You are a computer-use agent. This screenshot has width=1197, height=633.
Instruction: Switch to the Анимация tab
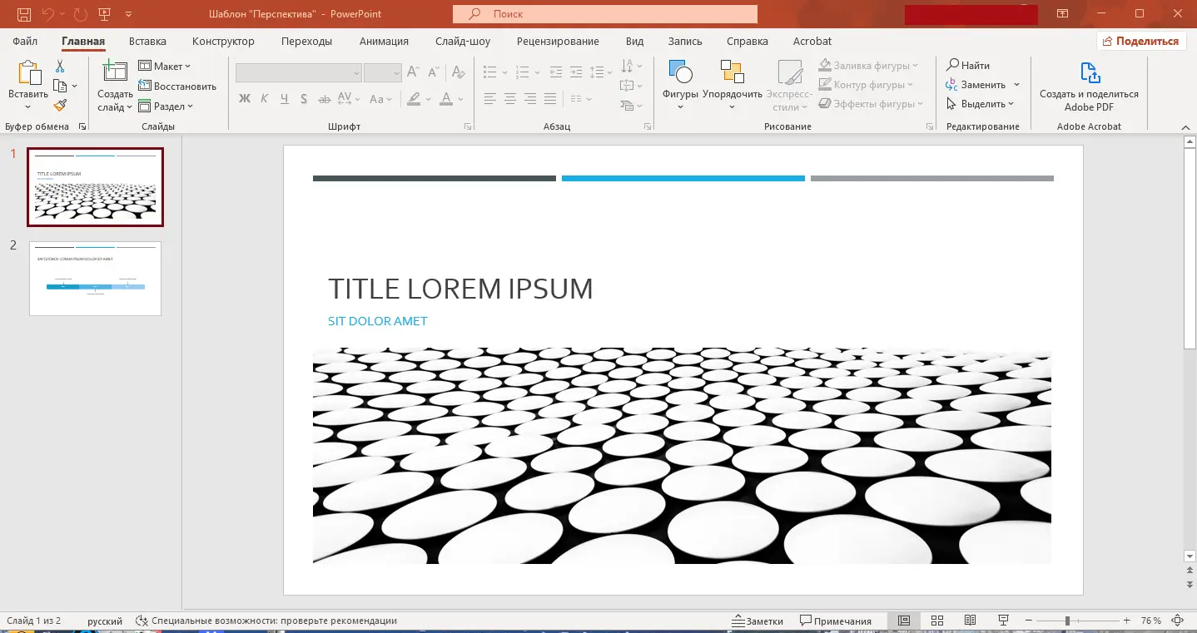[x=384, y=41]
